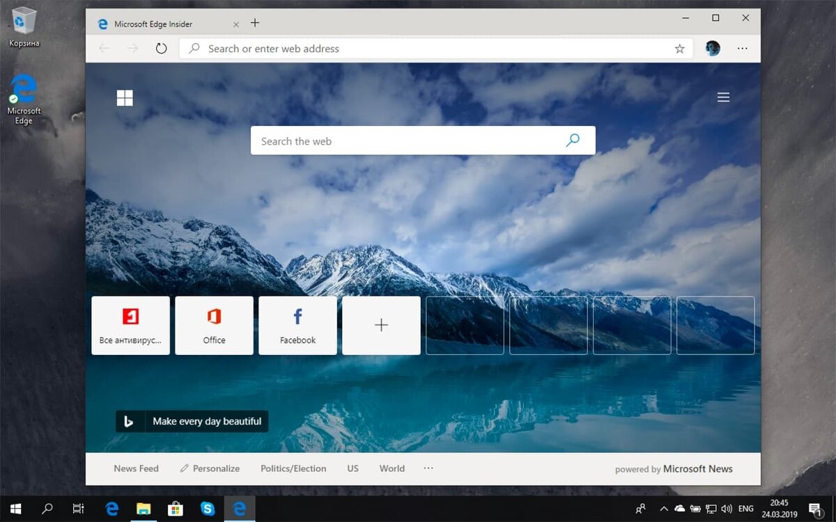Open the Office quick link tile
836x522 pixels.
pos(215,326)
